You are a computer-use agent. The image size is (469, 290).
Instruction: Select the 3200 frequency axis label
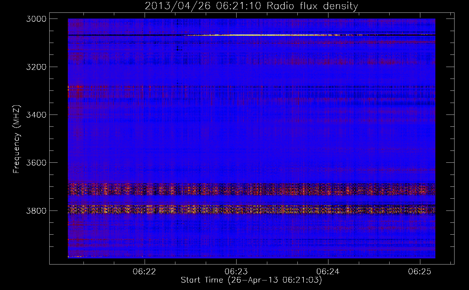[x=36, y=67]
